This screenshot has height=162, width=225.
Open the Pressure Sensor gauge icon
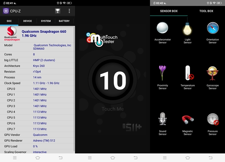point(213,119)
